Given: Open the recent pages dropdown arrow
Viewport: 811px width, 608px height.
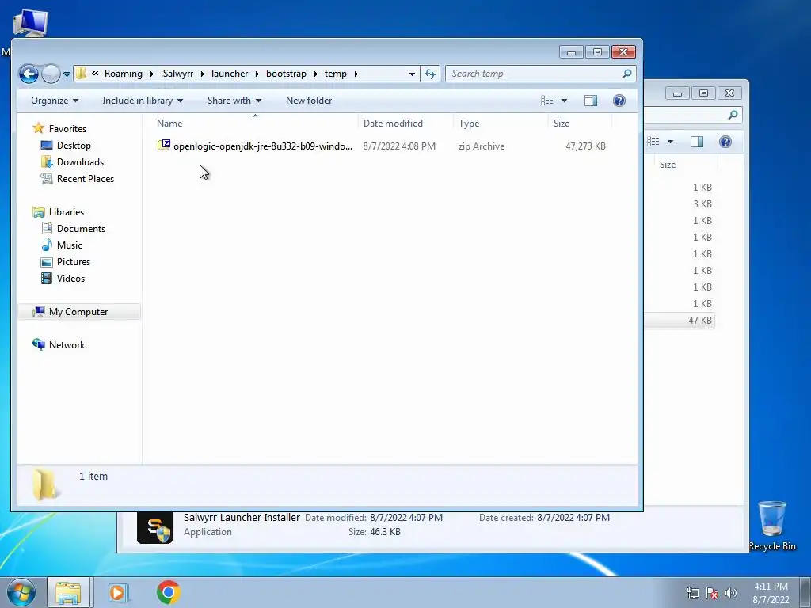Looking at the screenshot, I should coord(67,74).
